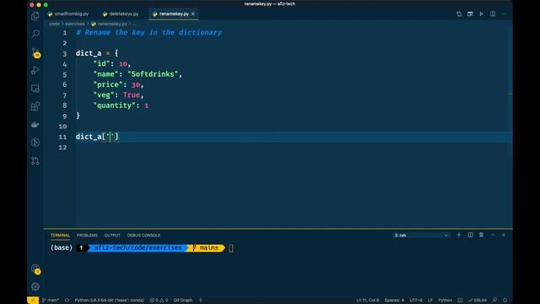Viewport: 540px width, 304px height.
Task: Switch to the PROBLEMS panel tab
Action: point(87,235)
